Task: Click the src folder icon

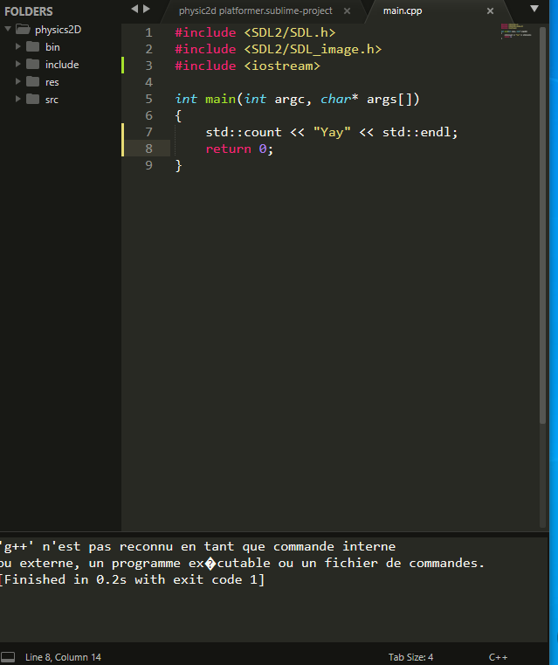Action: point(32,99)
